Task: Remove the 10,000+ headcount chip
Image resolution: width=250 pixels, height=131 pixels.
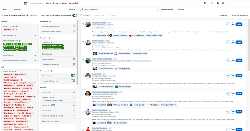Action: (x=26, y=50)
